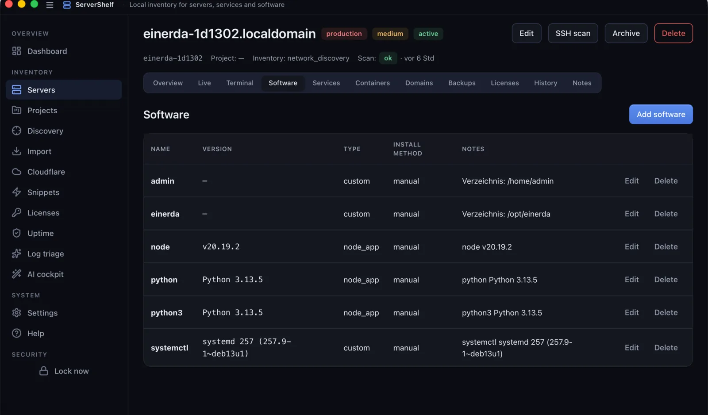Click the Edit server button
708x415 pixels.
click(527, 33)
